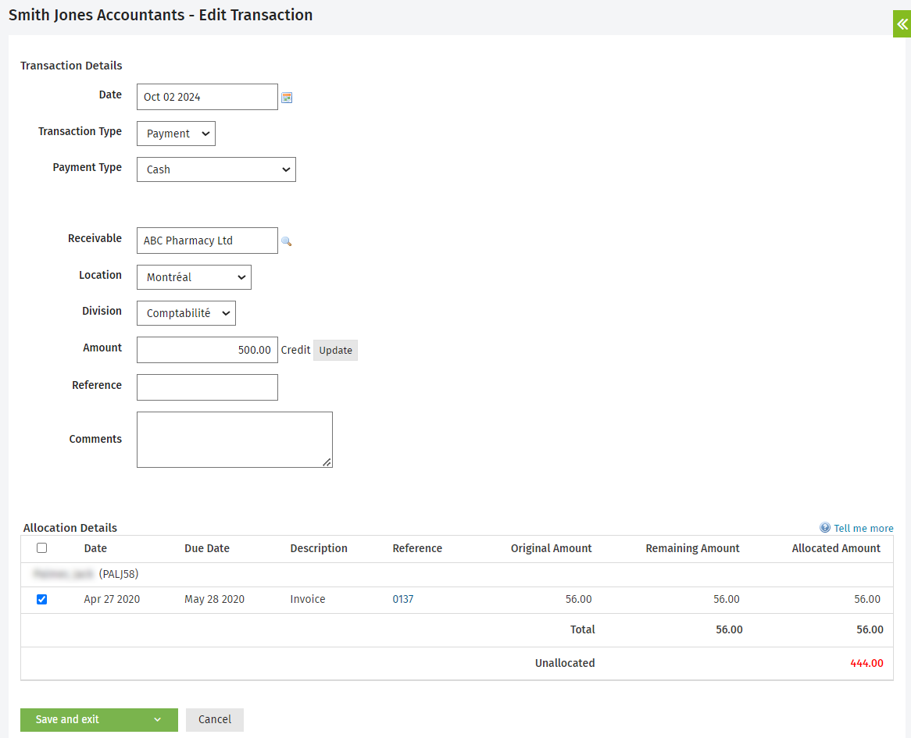
Task: Open the Transaction Type dropdown
Action: click(x=176, y=134)
